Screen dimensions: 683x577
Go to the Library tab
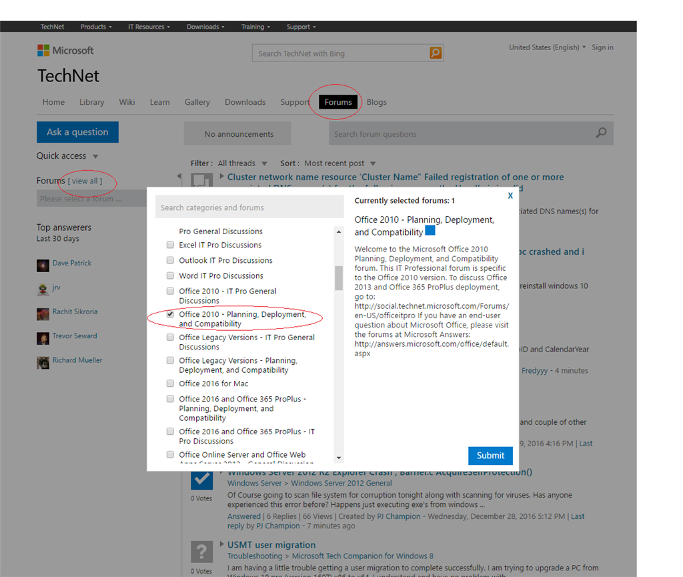pyautogui.click(x=91, y=102)
